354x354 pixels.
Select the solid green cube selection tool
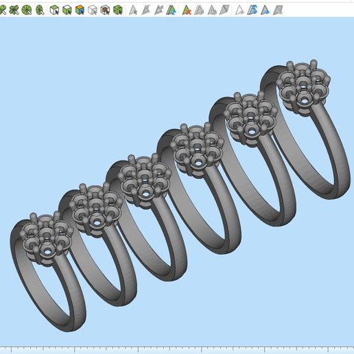tap(118, 10)
